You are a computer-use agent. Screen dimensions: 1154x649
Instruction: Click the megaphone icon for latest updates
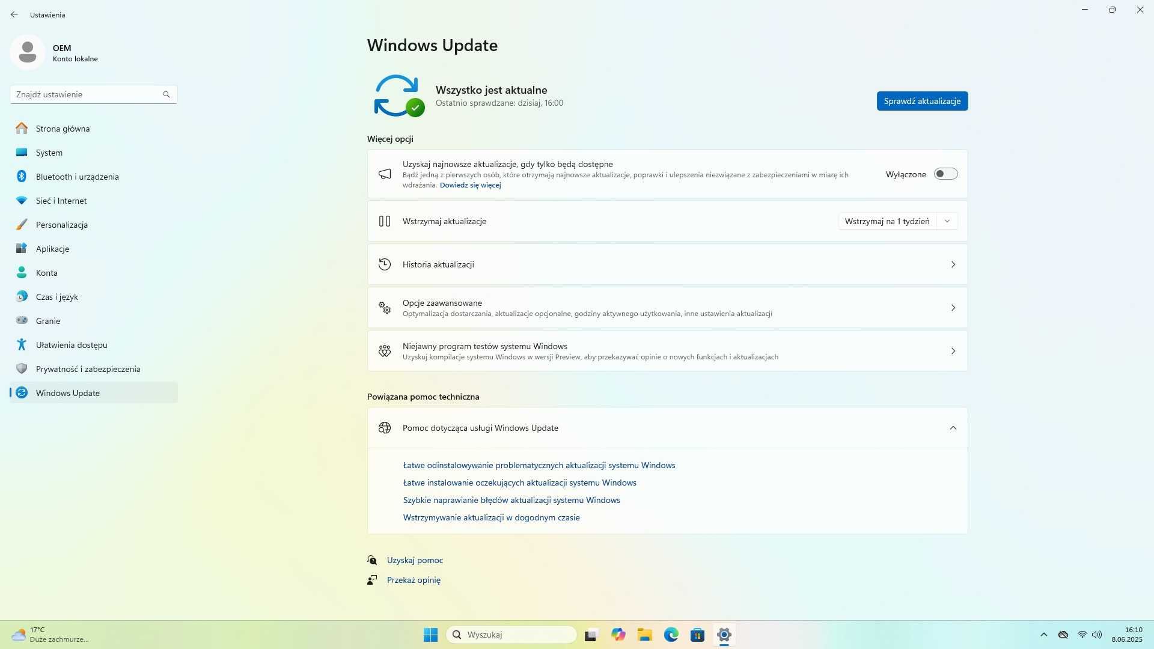tap(385, 174)
